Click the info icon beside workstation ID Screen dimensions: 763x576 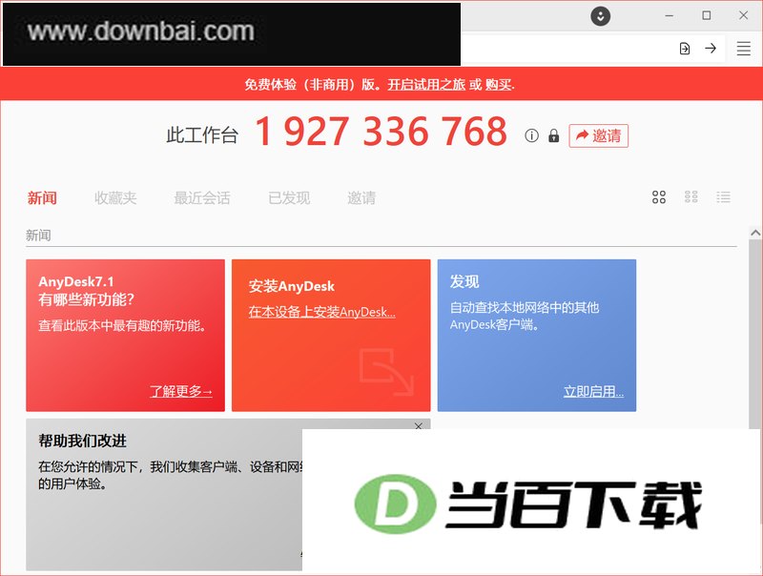[x=531, y=135]
